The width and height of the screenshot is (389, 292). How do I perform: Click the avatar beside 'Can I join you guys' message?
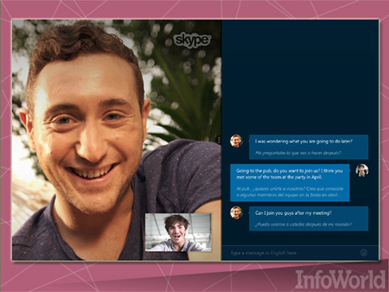coord(237,212)
